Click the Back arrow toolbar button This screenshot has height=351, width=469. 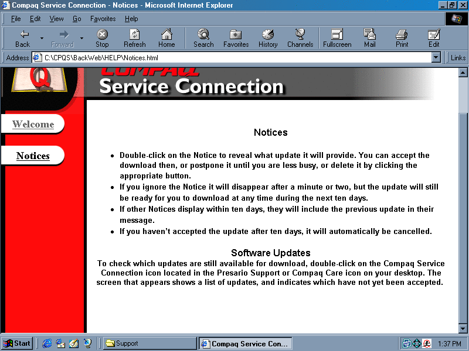(22, 38)
